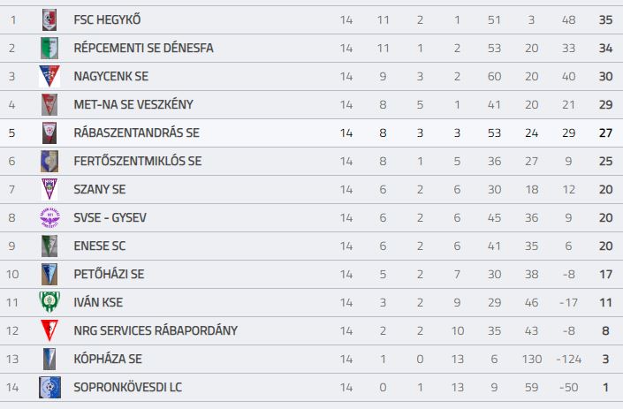Open the Fertőszentmiklós SE crest

coord(49,161)
